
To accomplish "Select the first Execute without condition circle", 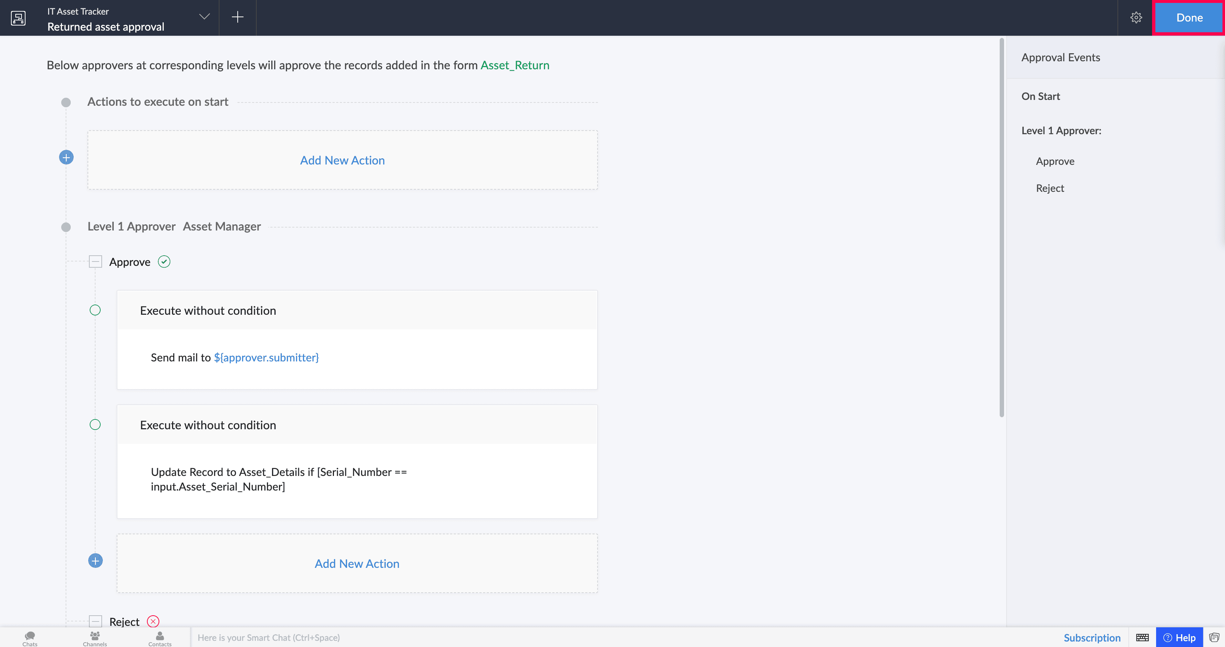I will coord(95,310).
